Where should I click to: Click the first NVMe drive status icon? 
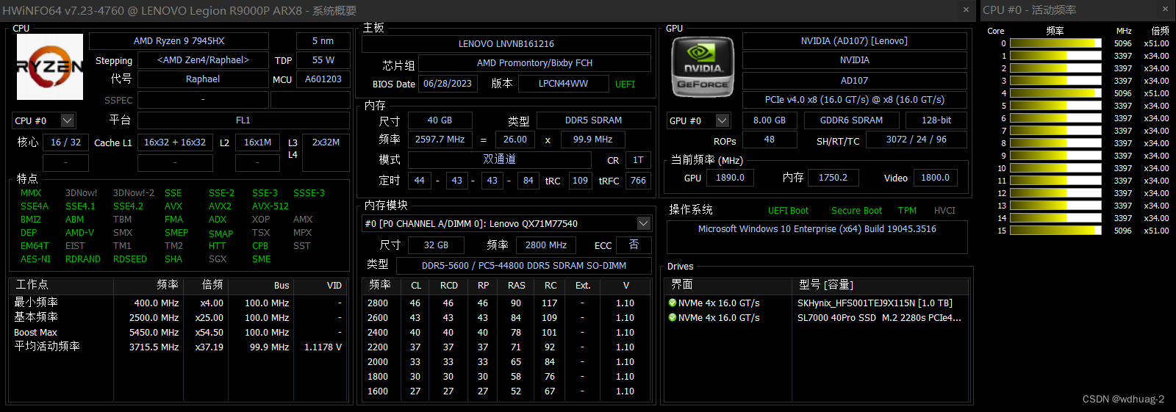click(672, 303)
